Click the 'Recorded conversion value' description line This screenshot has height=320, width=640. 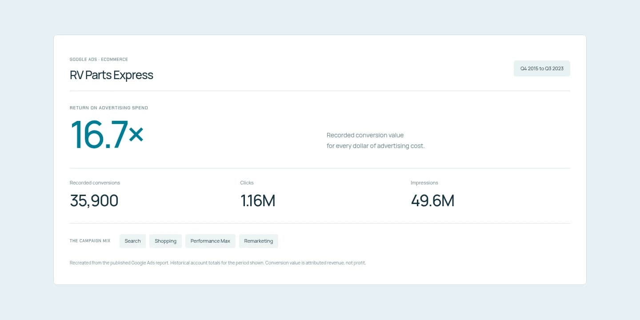pos(365,135)
